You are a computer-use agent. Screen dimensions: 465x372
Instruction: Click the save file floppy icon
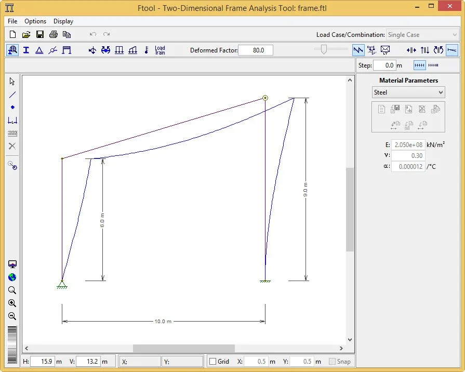pyautogui.click(x=40, y=34)
